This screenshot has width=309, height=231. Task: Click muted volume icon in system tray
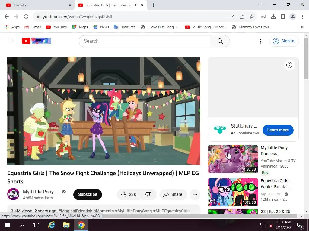click(x=270, y=225)
